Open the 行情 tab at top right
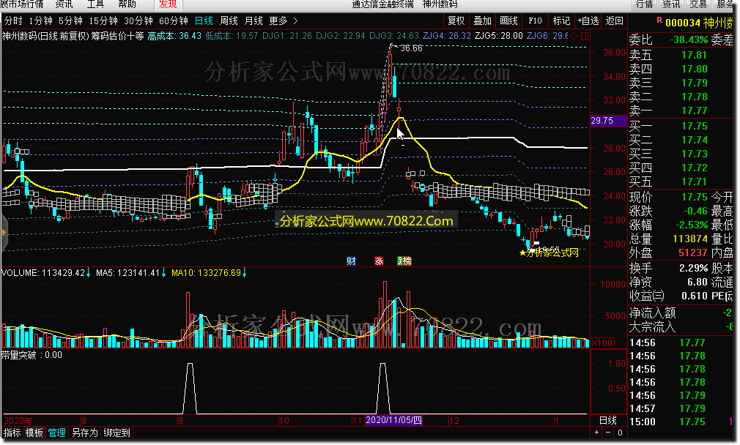 click(x=644, y=4)
